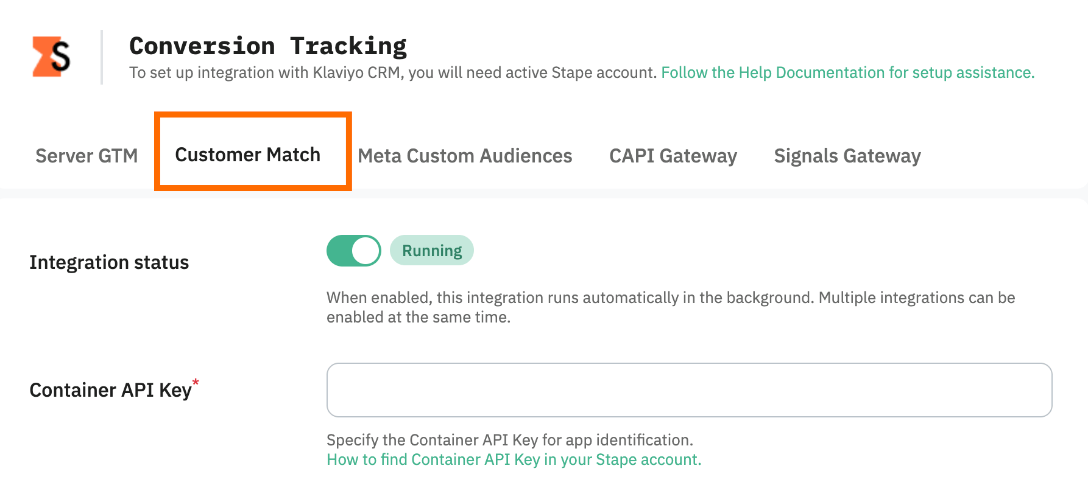Focus the Container API Key input field
Image resolution: width=1088 pixels, height=488 pixels.
point(690,390)
